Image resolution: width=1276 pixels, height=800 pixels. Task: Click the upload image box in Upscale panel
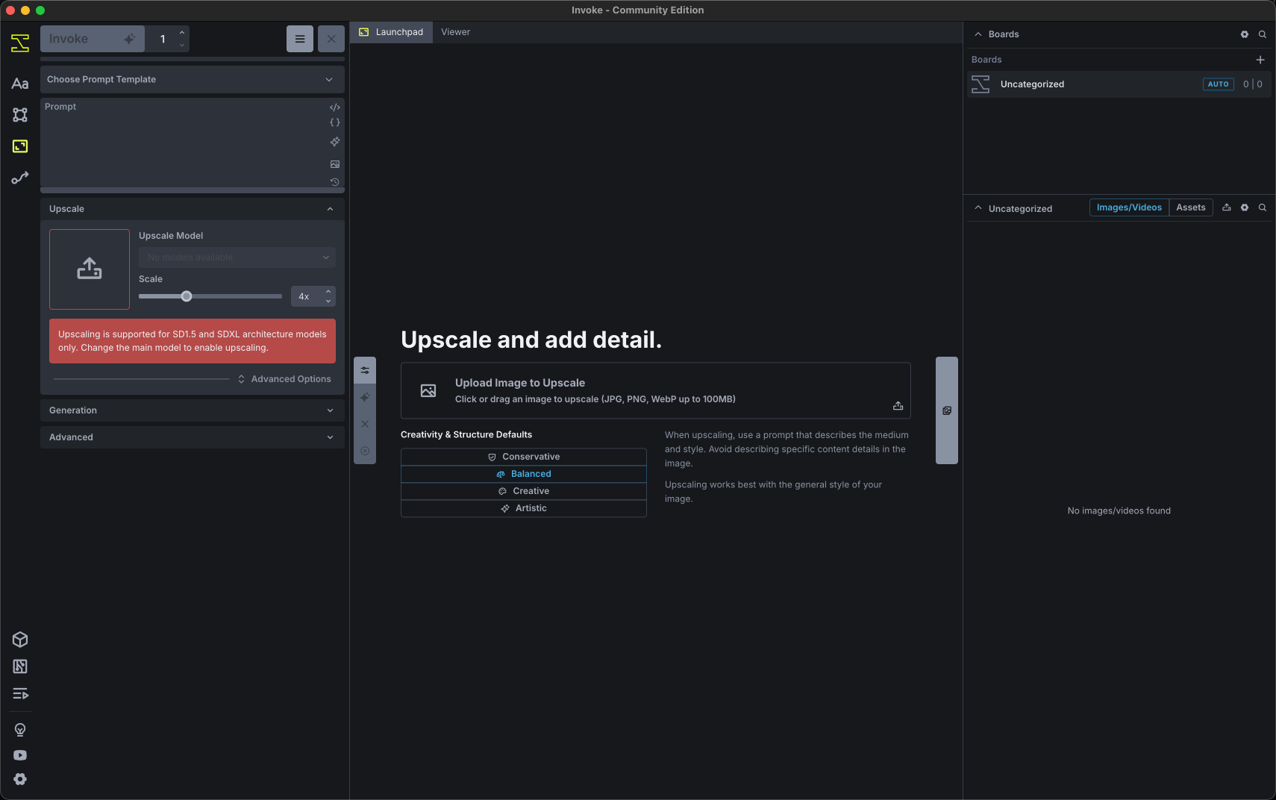[x=90, y=269]
